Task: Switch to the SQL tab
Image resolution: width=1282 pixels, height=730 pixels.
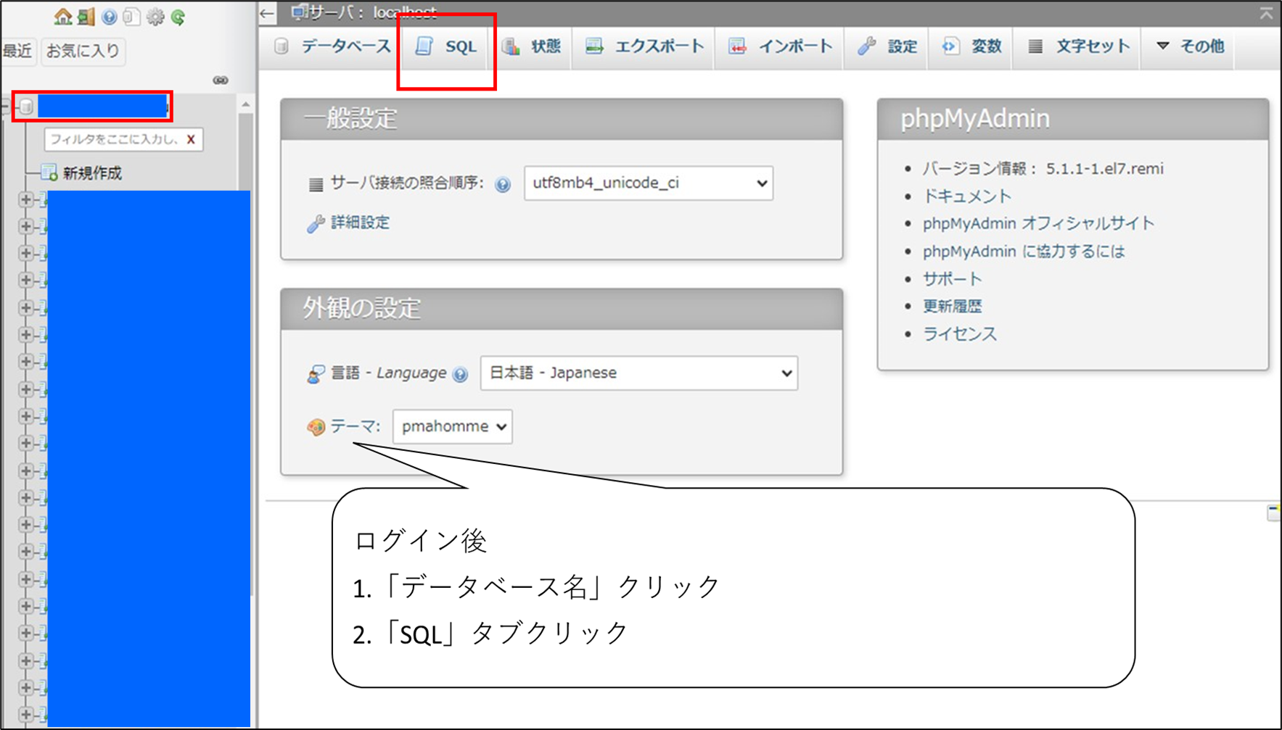Action: coord(447,46)
